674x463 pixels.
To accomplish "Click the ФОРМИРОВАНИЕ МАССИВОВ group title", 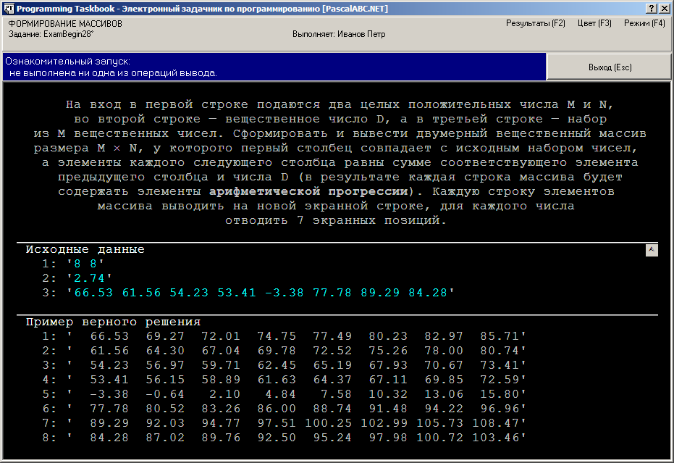I will 65,24.
